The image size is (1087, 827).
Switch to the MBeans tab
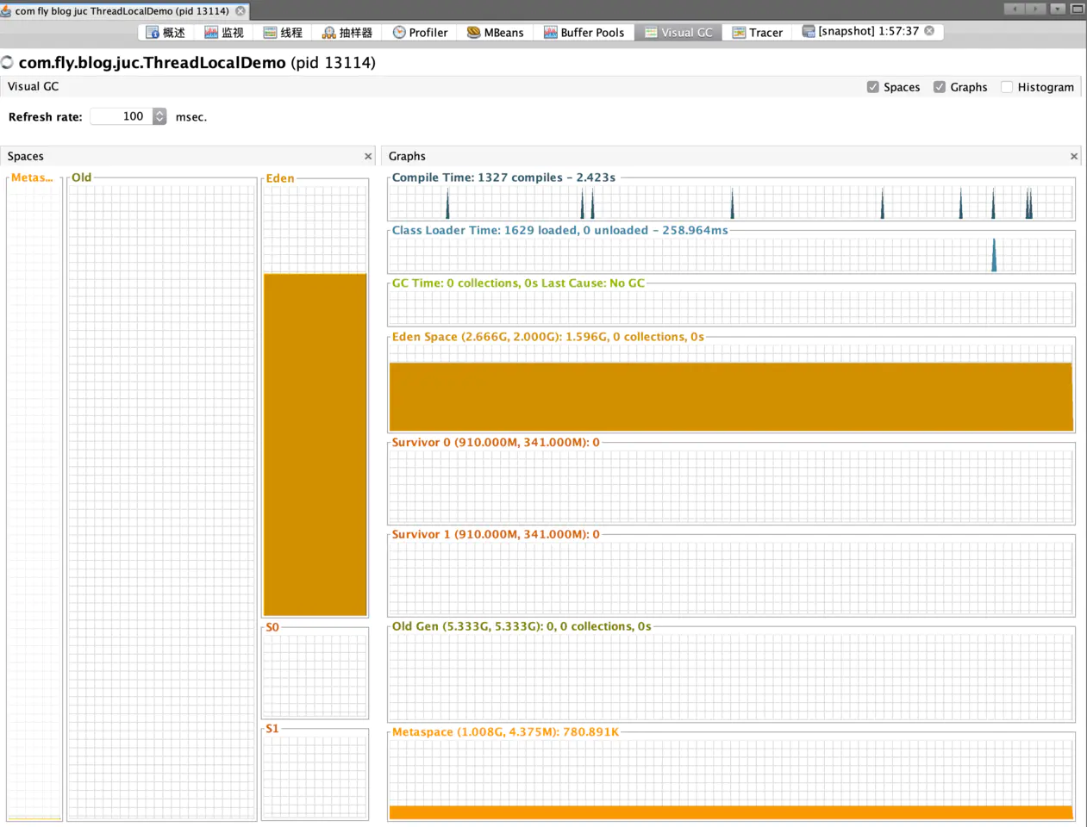pos(495,33)
